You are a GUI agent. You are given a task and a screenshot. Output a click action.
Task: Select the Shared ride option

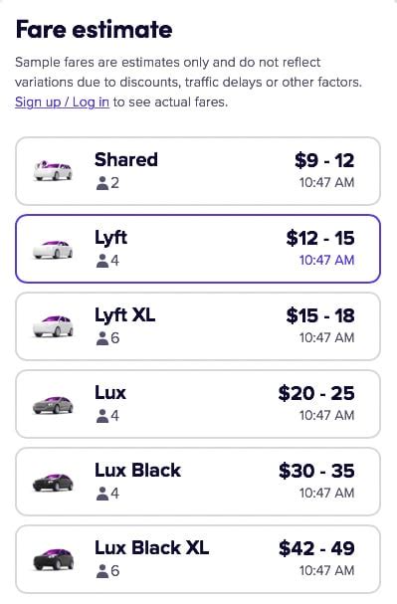198,171
